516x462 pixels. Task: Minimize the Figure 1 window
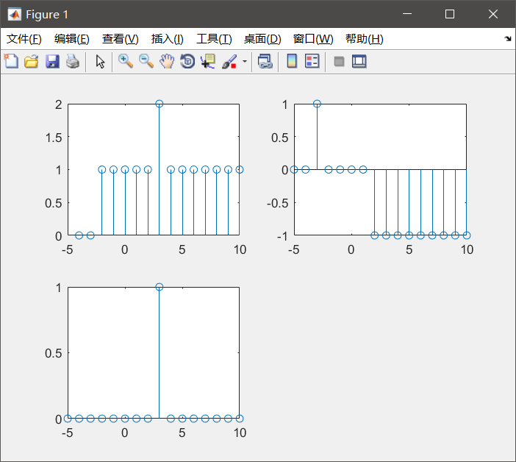click(x=407, y=14)
